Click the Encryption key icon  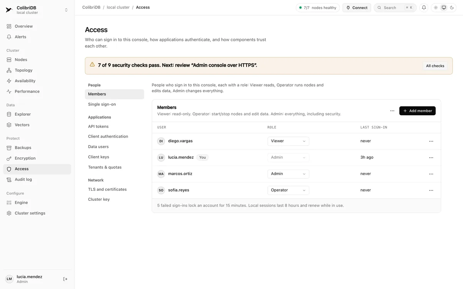click(x=9, y=158)
